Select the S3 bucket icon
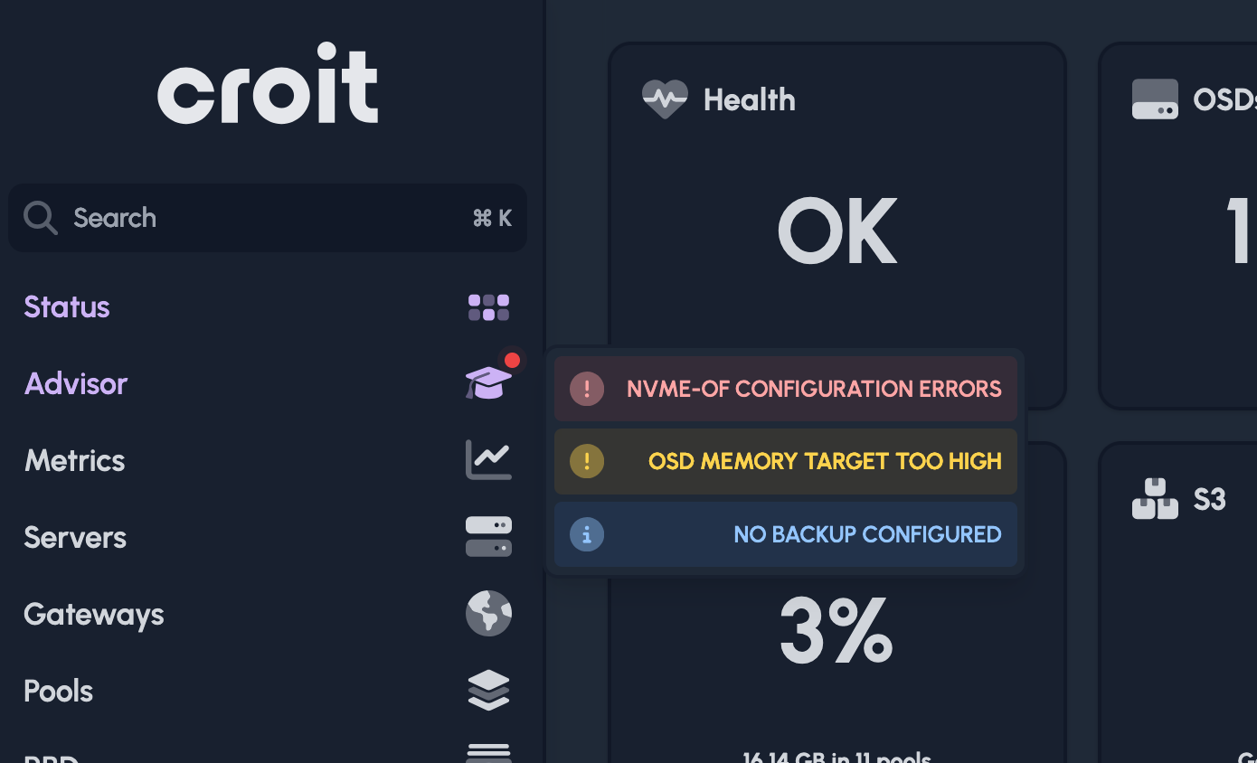The height and width of the screenshot is (763, 1257). tap(1154, 497)
